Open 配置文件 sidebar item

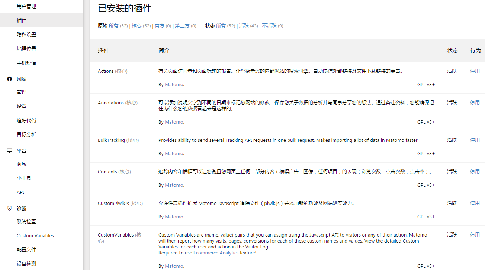(x=26, y=250)
